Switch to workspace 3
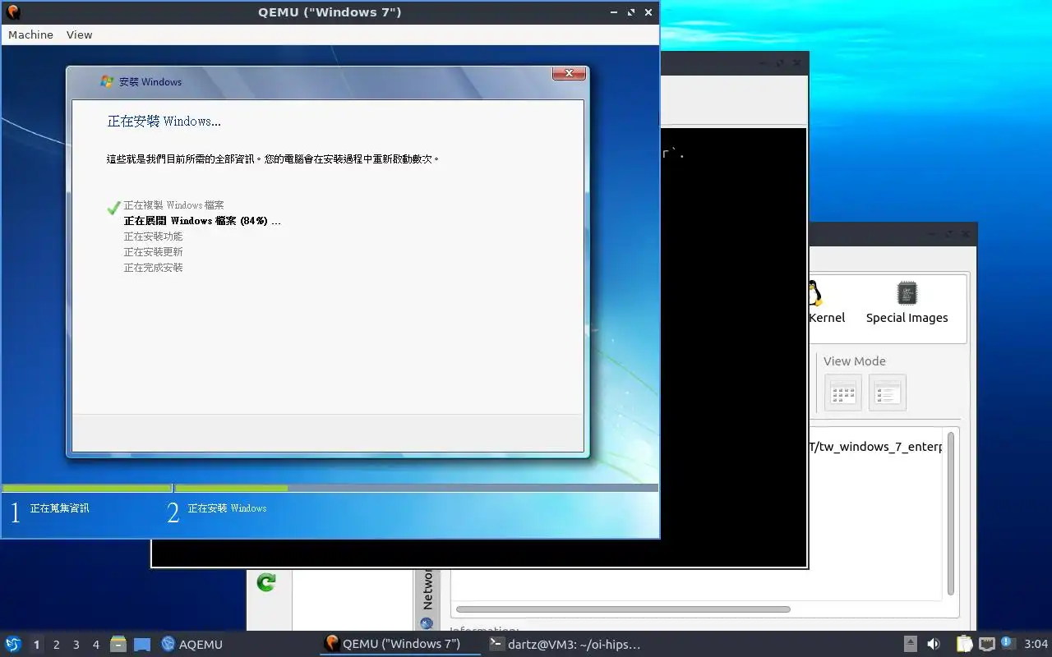 [x=76, y=645]
